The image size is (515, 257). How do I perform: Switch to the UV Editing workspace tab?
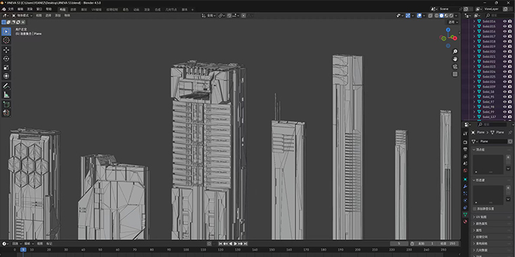[x=96, y=9]
